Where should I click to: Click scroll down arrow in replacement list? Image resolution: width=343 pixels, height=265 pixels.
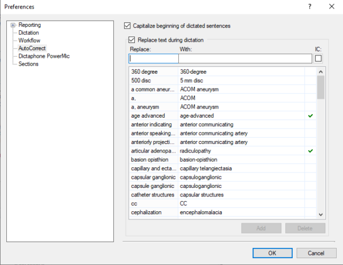click(320, 214)
